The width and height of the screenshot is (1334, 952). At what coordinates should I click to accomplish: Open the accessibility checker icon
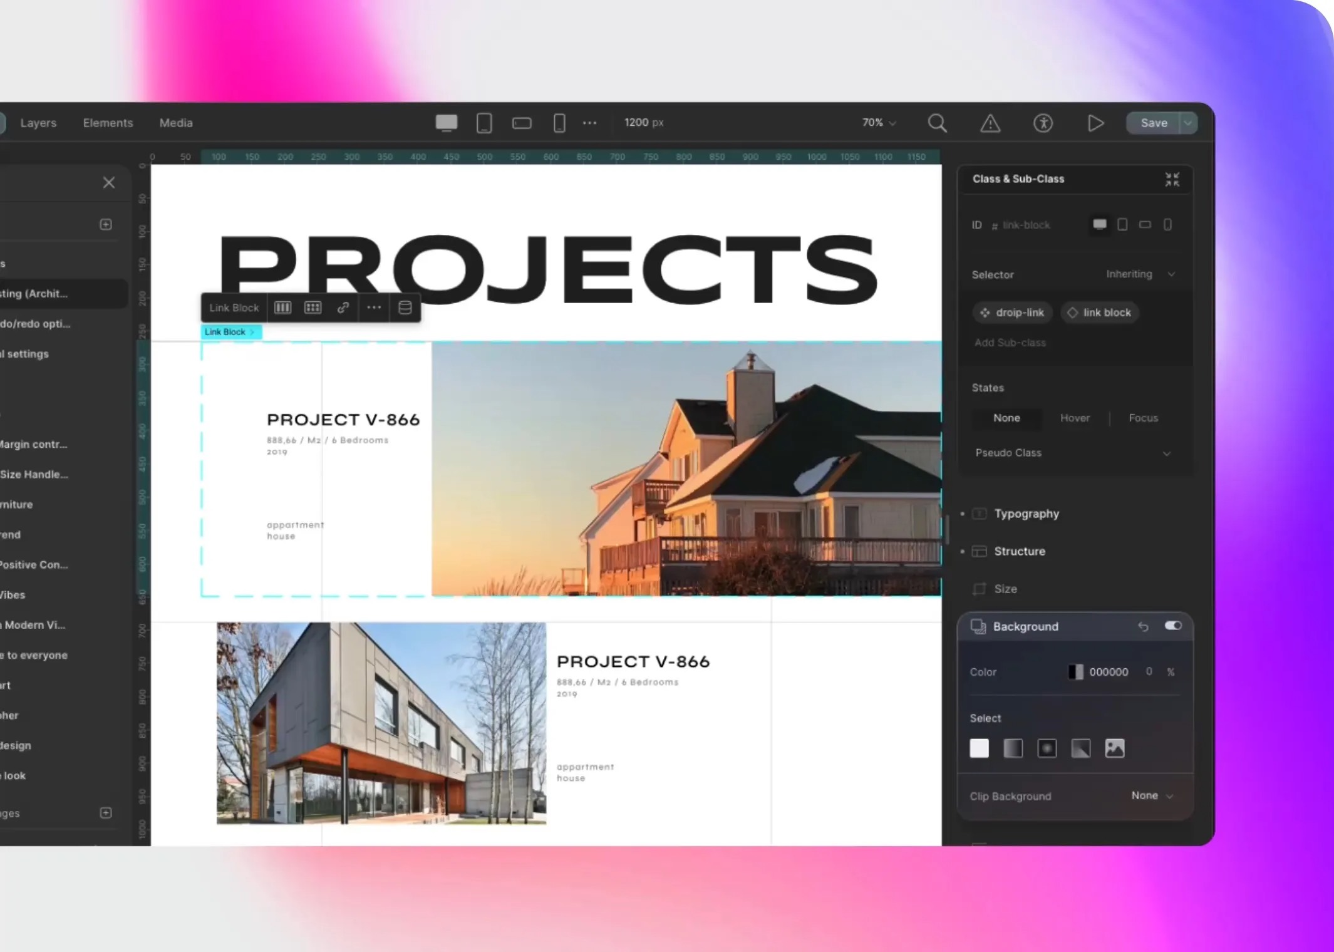pos(1043,123)
